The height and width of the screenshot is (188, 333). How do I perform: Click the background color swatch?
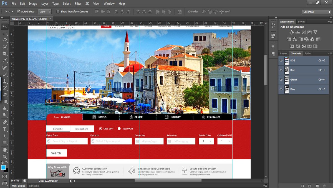(x=6, y=170)
